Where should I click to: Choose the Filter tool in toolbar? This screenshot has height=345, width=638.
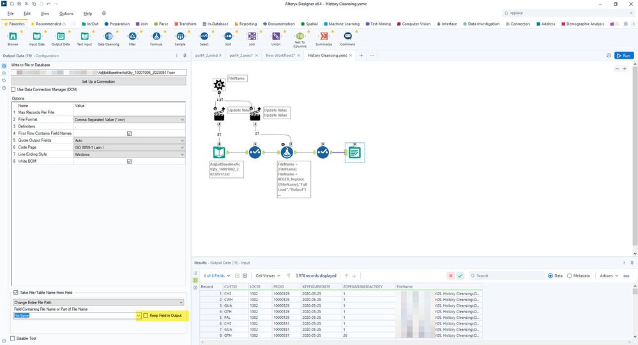[x=132, y=37]
